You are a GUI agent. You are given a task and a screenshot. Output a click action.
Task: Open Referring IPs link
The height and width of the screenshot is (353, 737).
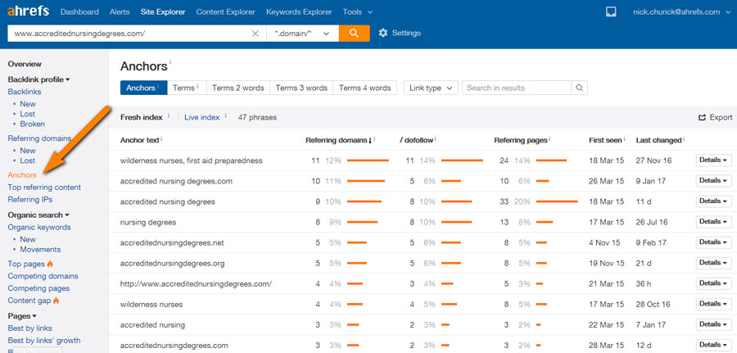click(30, 199)
